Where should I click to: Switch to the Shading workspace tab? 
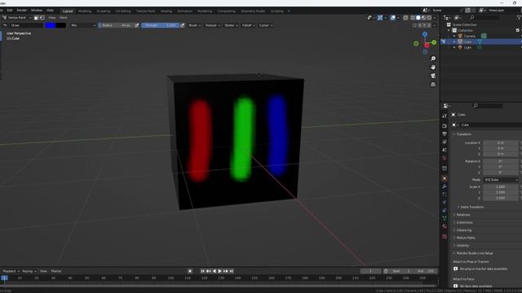166,11
